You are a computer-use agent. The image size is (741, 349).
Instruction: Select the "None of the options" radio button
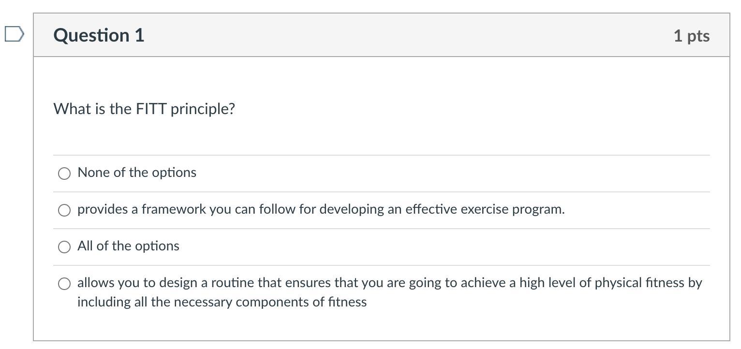click(x=64, y=174)
